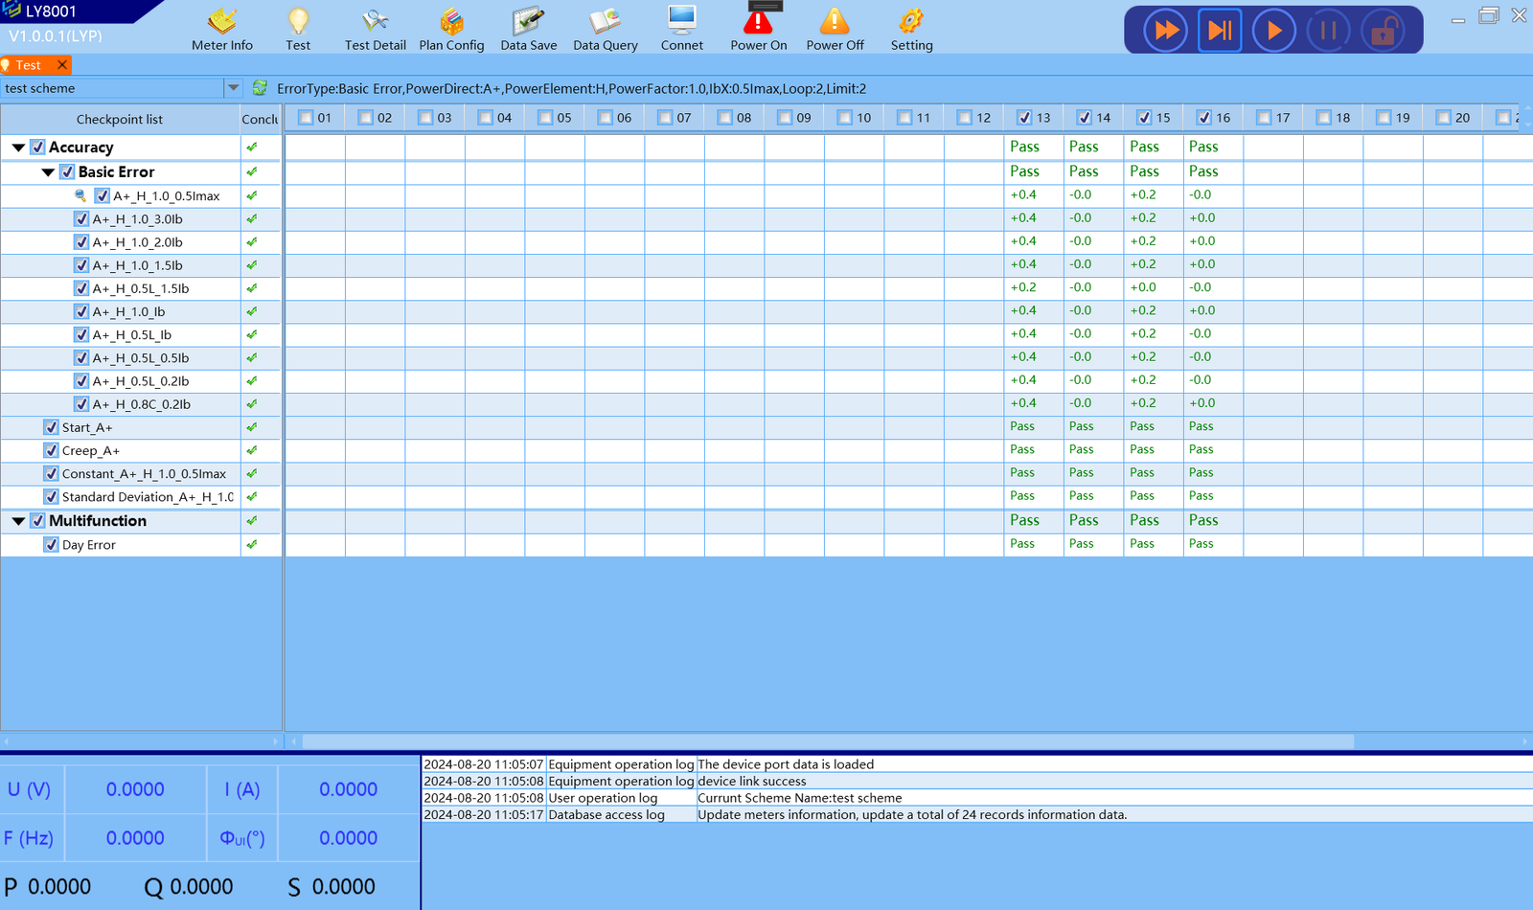
Task: Toggle the Basic Error checkbox
Action: click(67, 172)
